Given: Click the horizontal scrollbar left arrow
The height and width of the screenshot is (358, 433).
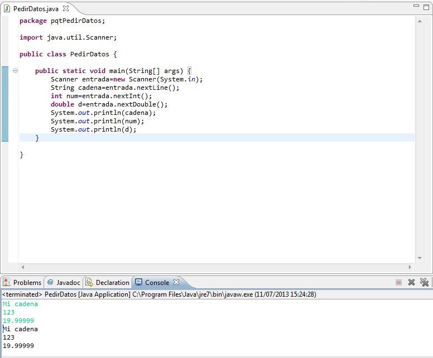Looking at the screenshot, I should click(22, 267).
